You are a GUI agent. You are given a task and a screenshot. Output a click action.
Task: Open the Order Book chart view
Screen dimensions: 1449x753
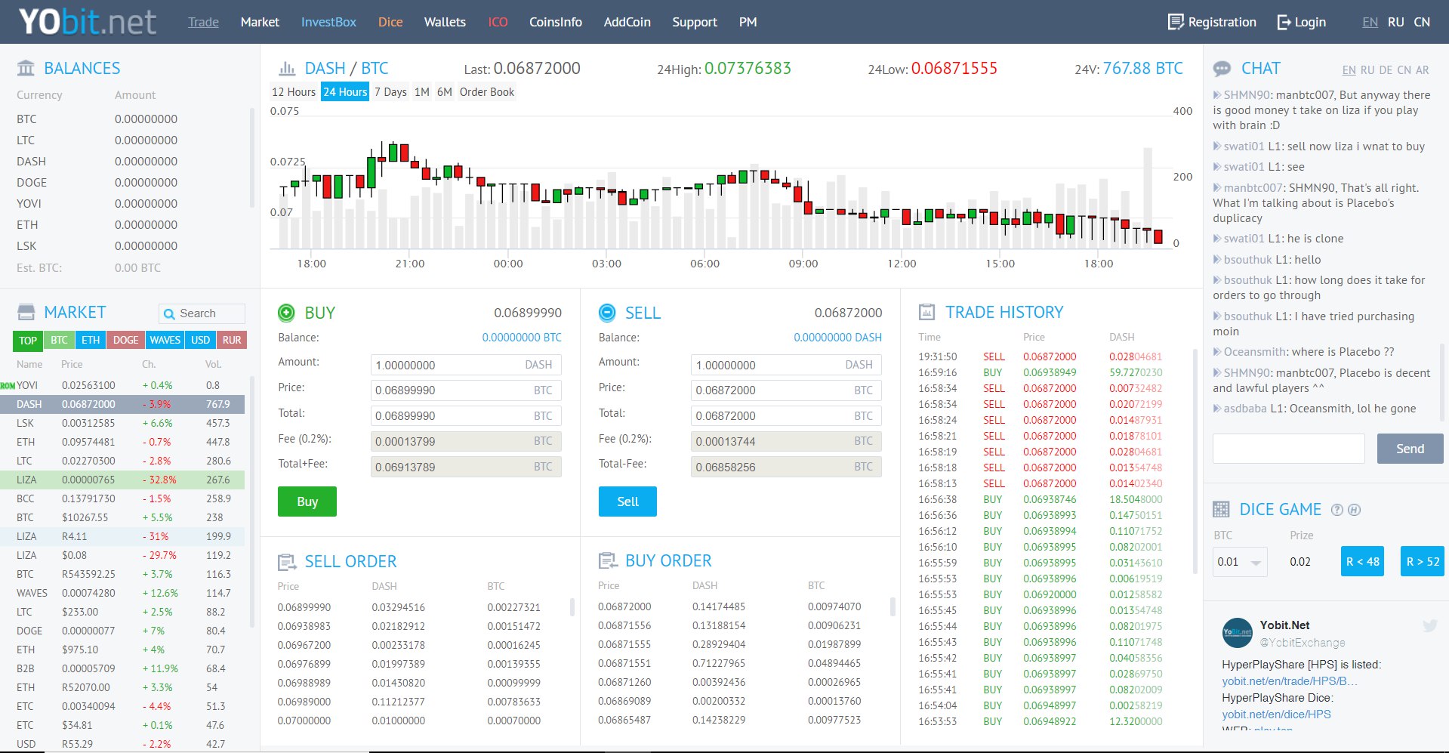[487, 92]
